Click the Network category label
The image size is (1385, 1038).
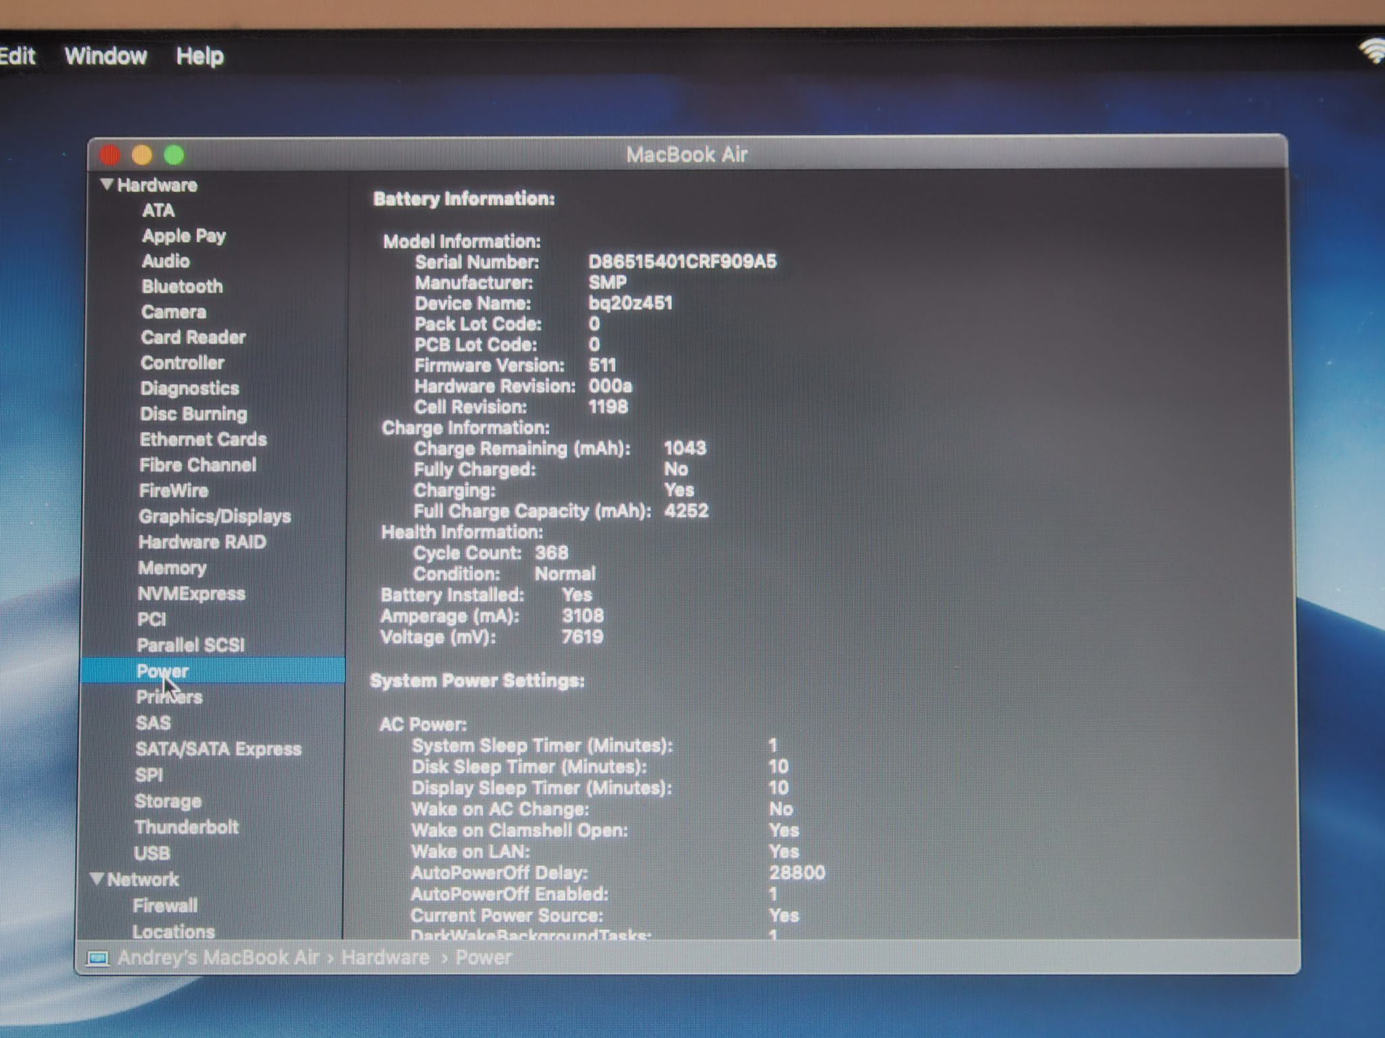coord(143,879)
